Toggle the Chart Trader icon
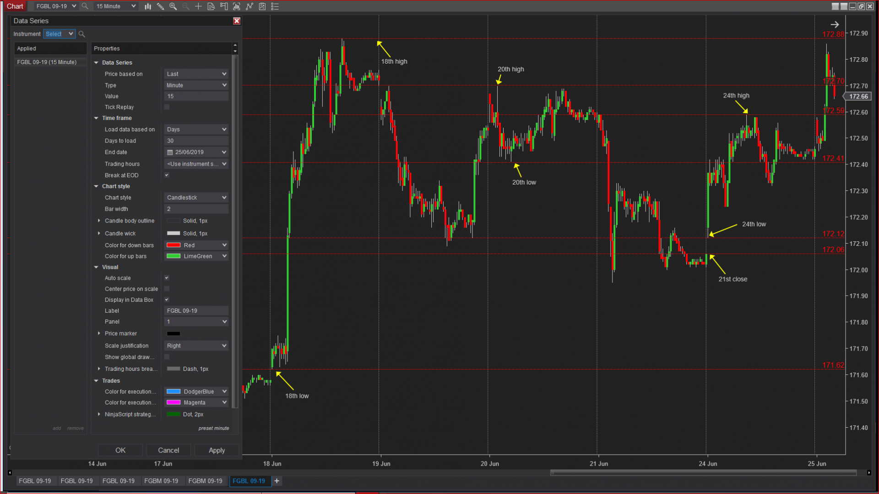This screenshot has height=494, width=879. point(224,6)
